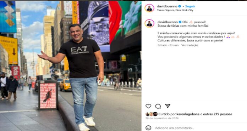Open emoji picker in comment box

[148, 128]
